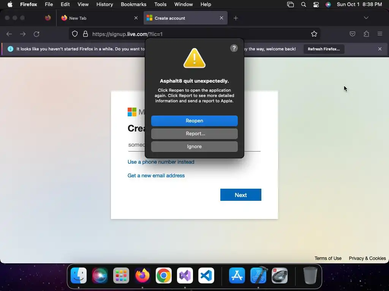Image resolution: width=389 pixels, height=291 pixels.
Task: Follow 'Get a new email address' link
Action: (156, 175)
